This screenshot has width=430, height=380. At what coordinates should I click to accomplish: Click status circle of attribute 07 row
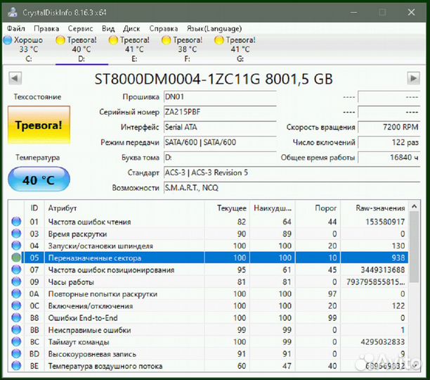point(16,270)
